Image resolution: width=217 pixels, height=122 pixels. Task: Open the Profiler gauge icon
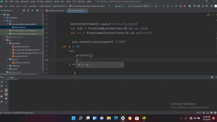[176, 6]
